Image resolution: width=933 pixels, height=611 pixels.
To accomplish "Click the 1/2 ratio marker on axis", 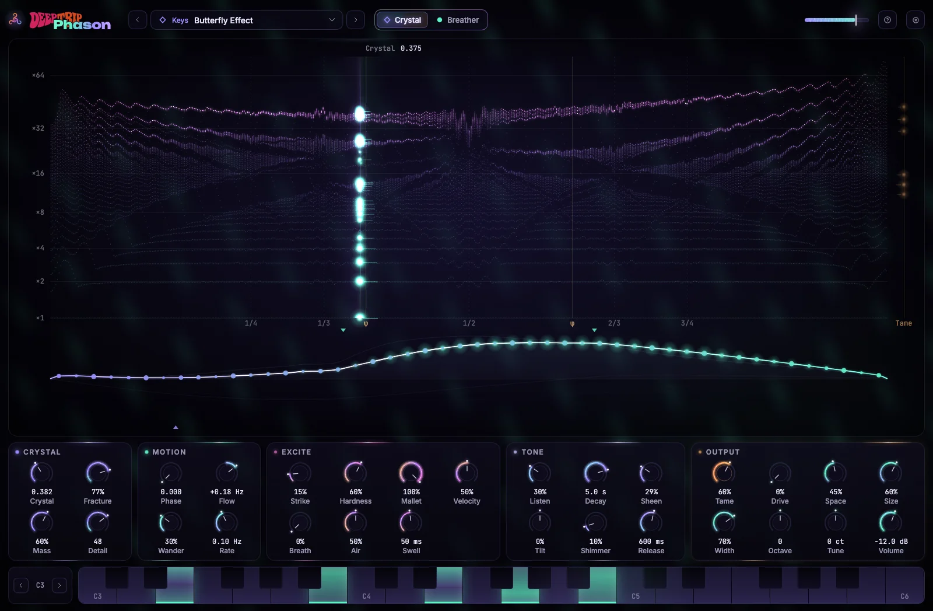I will click(469, 323).
